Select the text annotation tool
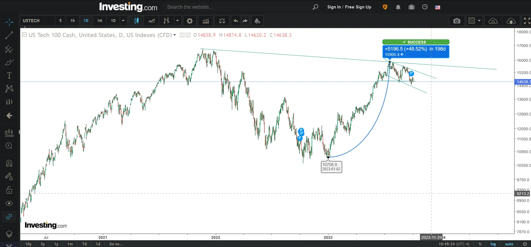The image size is (531, 247). pyautogui.click(x=9, y=75)
